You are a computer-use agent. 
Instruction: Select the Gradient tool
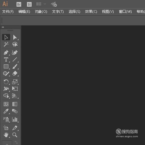coord(15,104)
